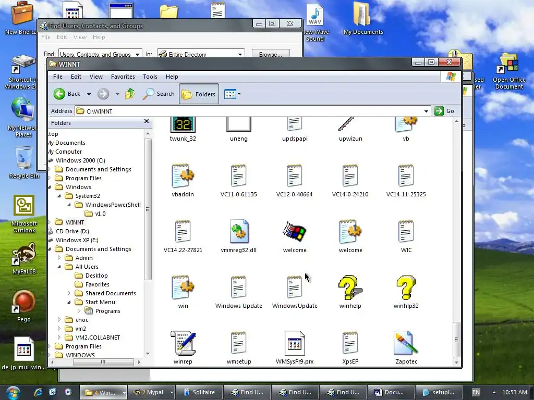Expand the choc folder node
This screenshot has width=534, height=400.
tap(59, 320)
